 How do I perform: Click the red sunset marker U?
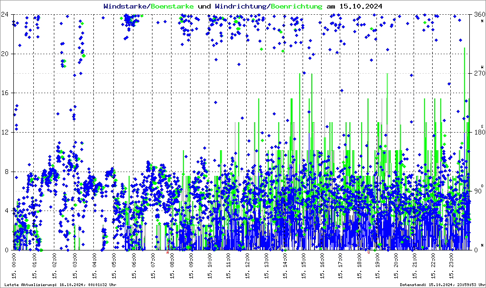[368, 252]
